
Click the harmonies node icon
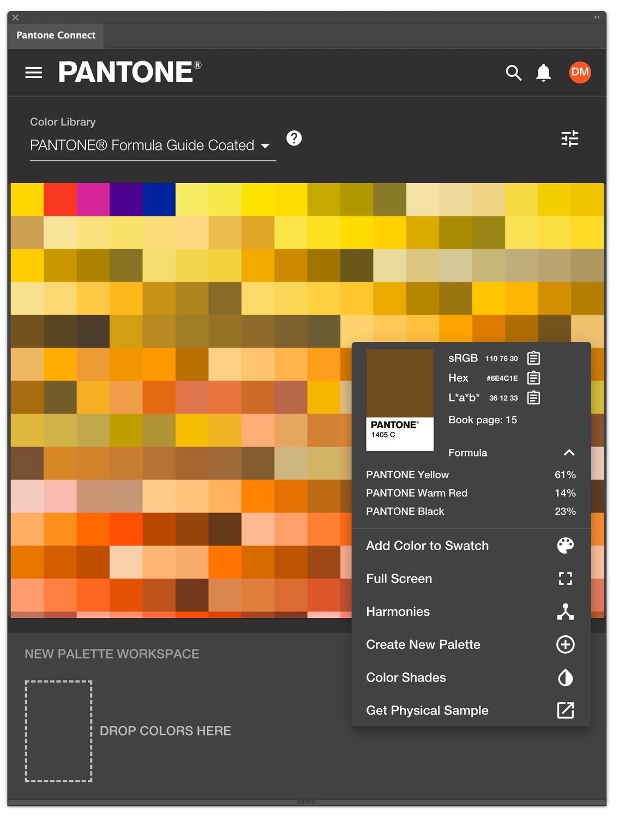click(x=566, y=611)
